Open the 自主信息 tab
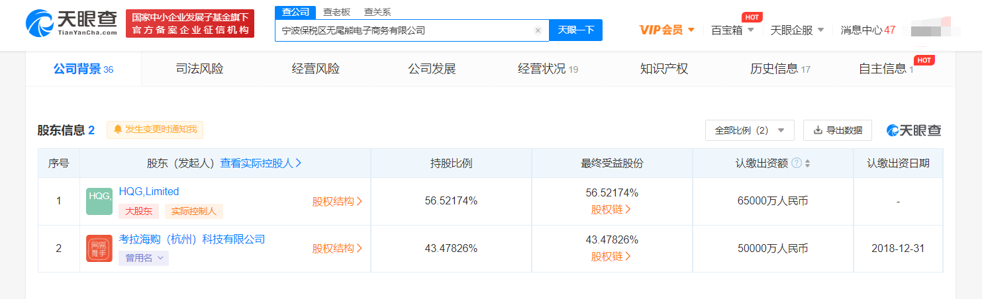Viewport: 982px width, 299px height. tap(886, 69)
